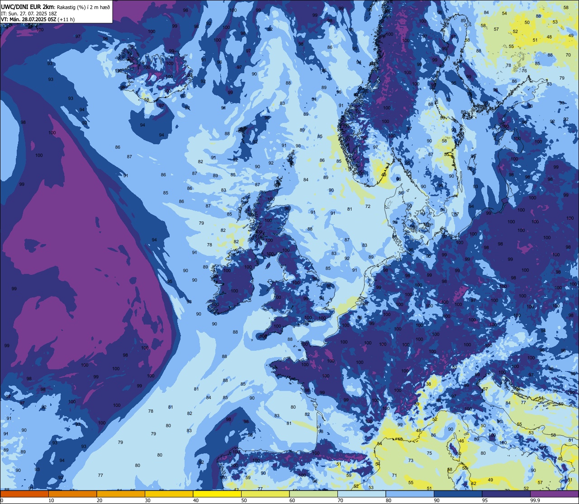Click the blue legend swatch between 90 and 95

tap(458, 494)
